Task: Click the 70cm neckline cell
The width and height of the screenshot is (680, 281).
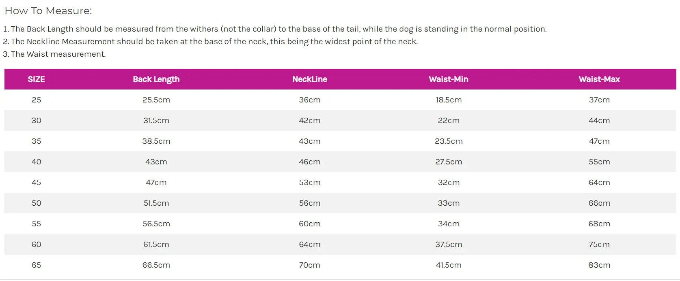Action: 309,265
